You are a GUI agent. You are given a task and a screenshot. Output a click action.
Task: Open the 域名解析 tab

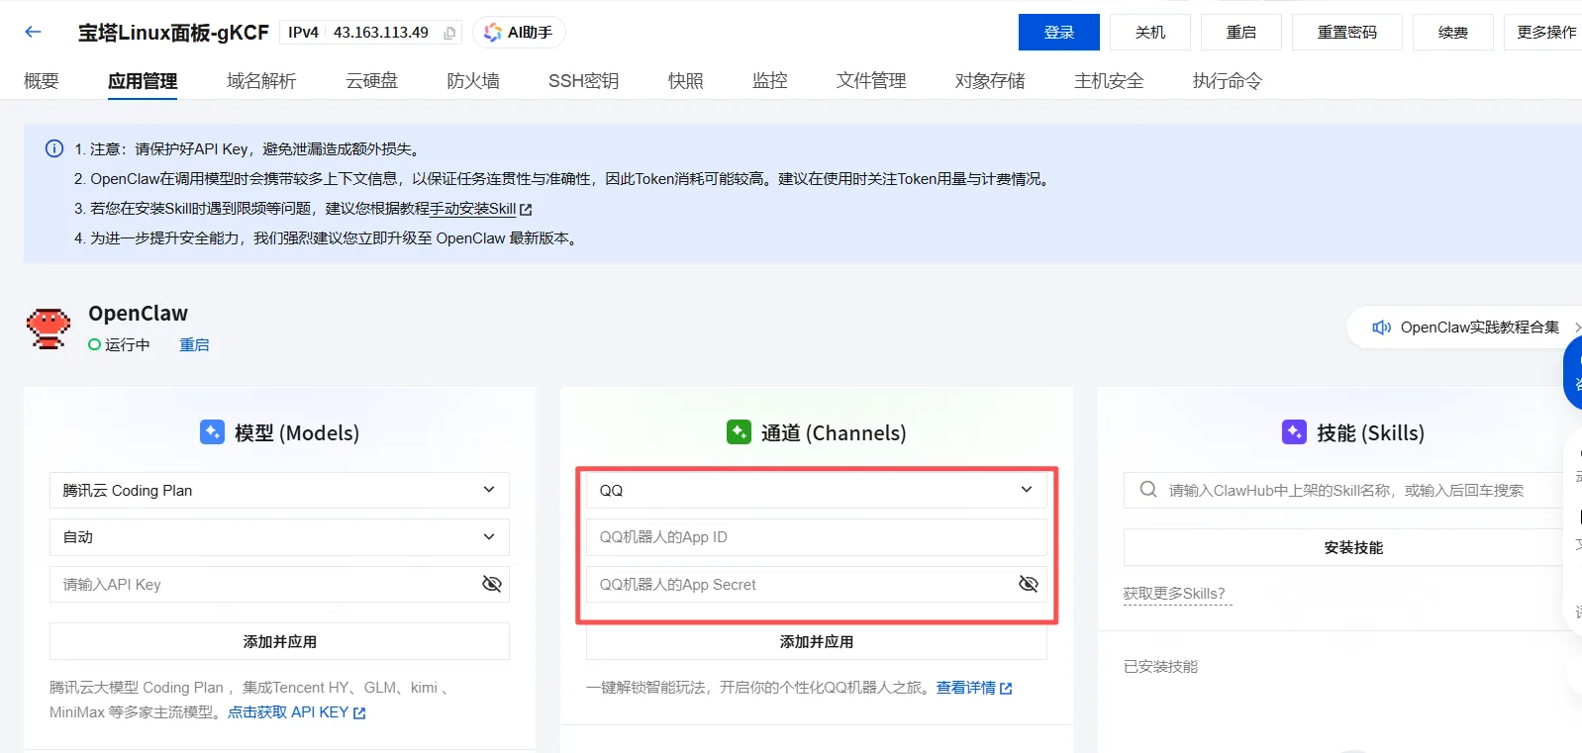[x=261, y=81]
